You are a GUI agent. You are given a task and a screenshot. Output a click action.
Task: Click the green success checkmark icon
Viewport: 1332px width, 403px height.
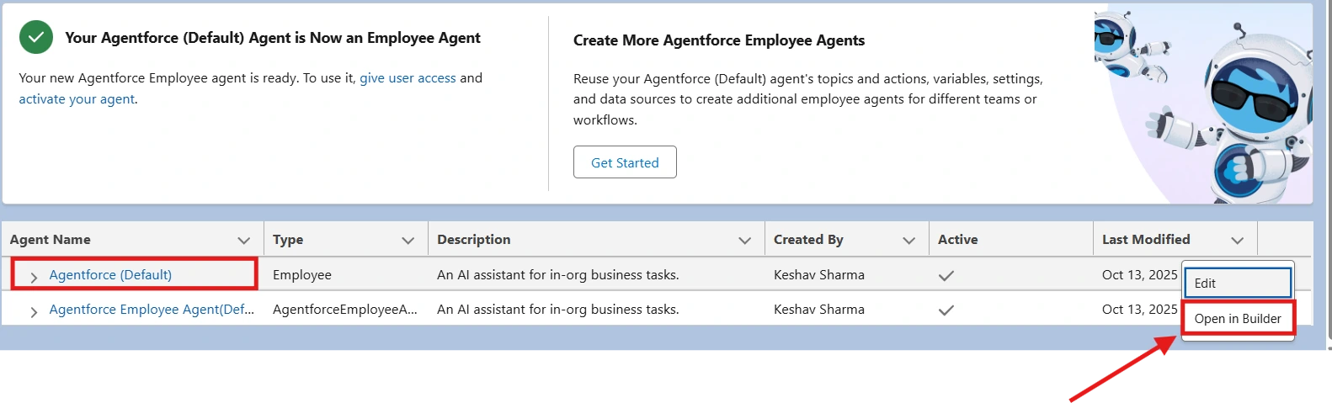pos(36,38)
